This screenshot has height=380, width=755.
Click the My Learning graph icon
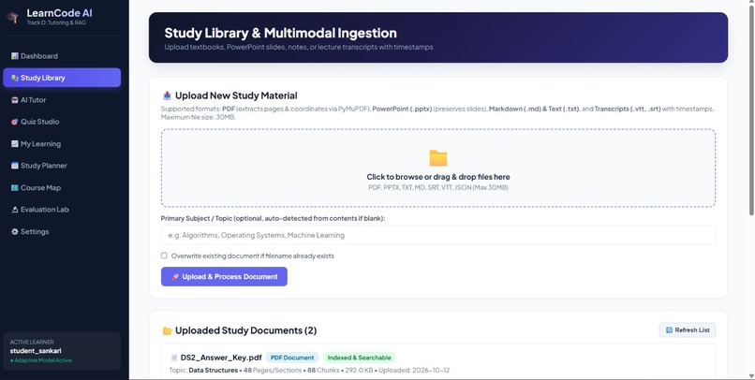[14, 144]
